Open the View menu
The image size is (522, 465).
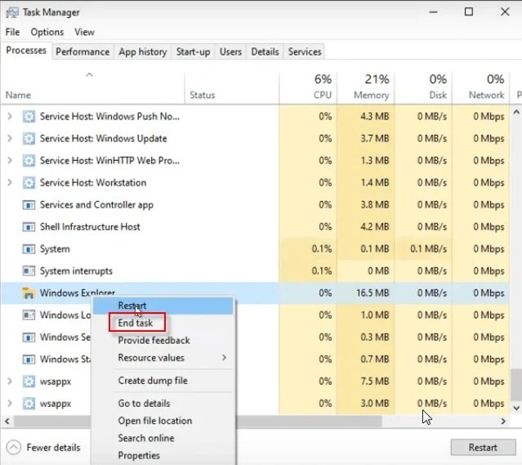85,32
